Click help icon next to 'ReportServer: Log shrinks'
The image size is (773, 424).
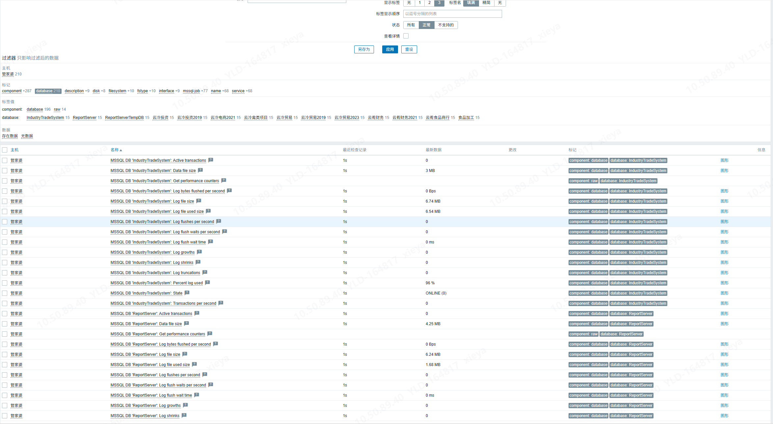coord(184,415)
